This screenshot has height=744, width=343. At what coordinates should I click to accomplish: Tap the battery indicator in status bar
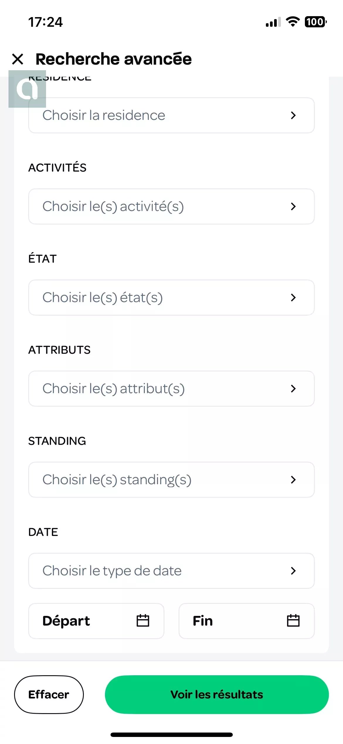pyautogui.click(x=316, y=22)
